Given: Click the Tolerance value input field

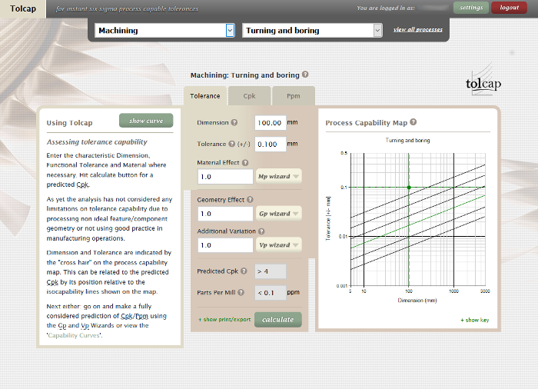Looking at the screenshot, I should (x=271, y=144).
